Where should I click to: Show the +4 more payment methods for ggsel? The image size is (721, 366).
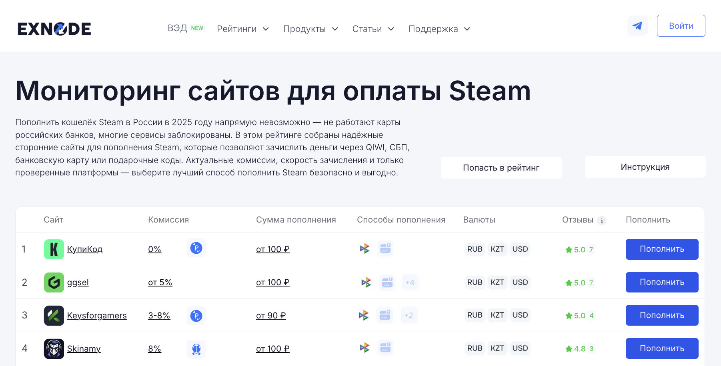point(410,282)
